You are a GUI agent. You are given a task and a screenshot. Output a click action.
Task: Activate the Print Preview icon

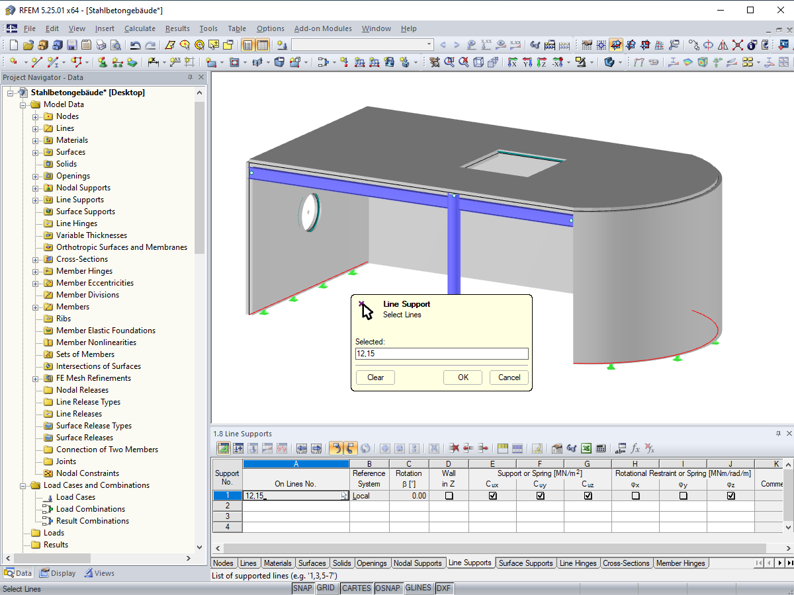(x=116, y=44)
